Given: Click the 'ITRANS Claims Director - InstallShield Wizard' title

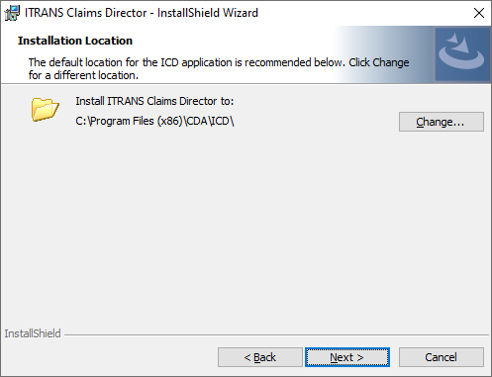Looking at the screenshot, I should (x=142, y=13).
